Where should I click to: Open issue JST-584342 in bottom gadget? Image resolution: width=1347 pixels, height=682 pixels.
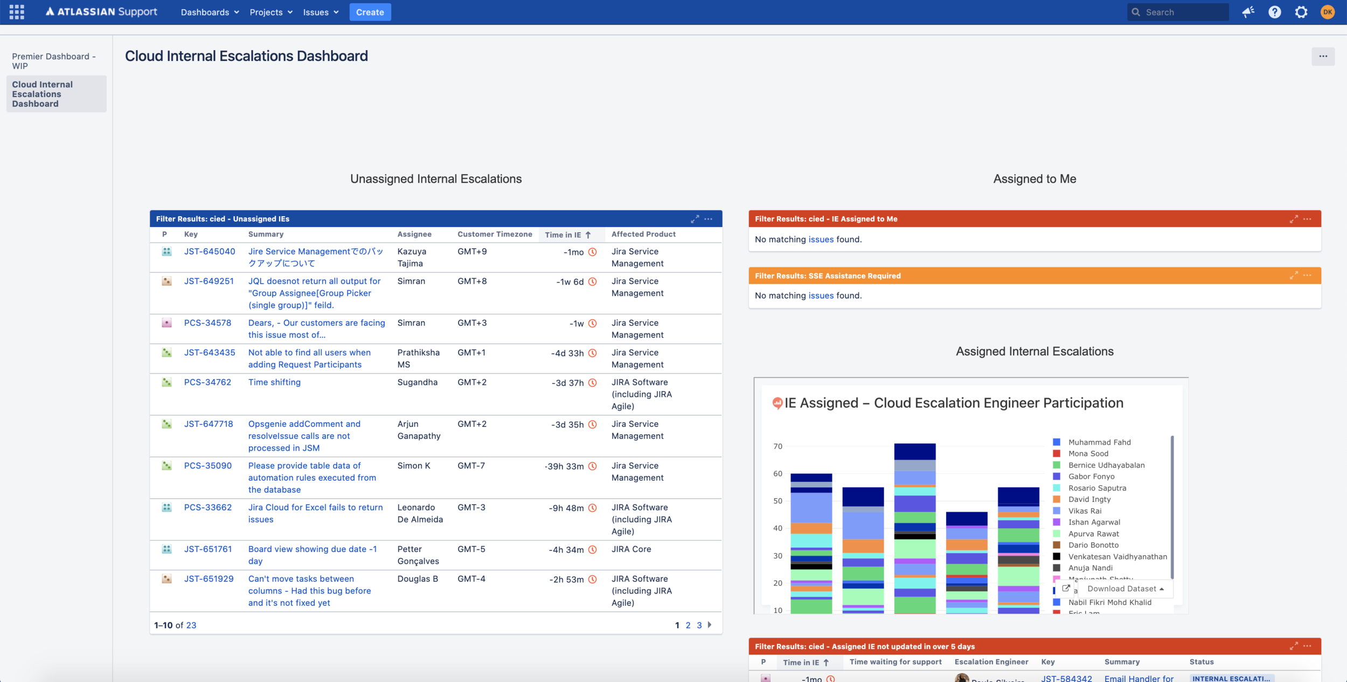coord(1066,678)
